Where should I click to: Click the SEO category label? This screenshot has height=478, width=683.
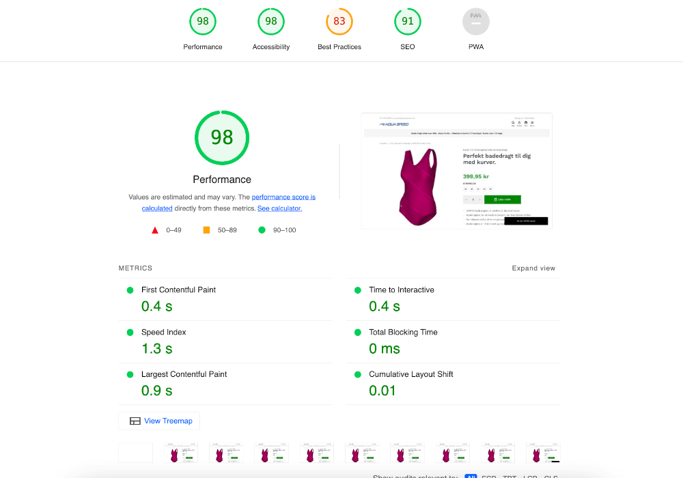tap(408, 47)
